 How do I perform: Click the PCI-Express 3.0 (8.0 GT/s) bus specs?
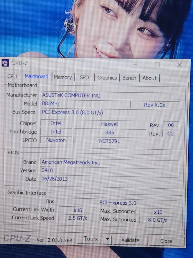point(110,112)
